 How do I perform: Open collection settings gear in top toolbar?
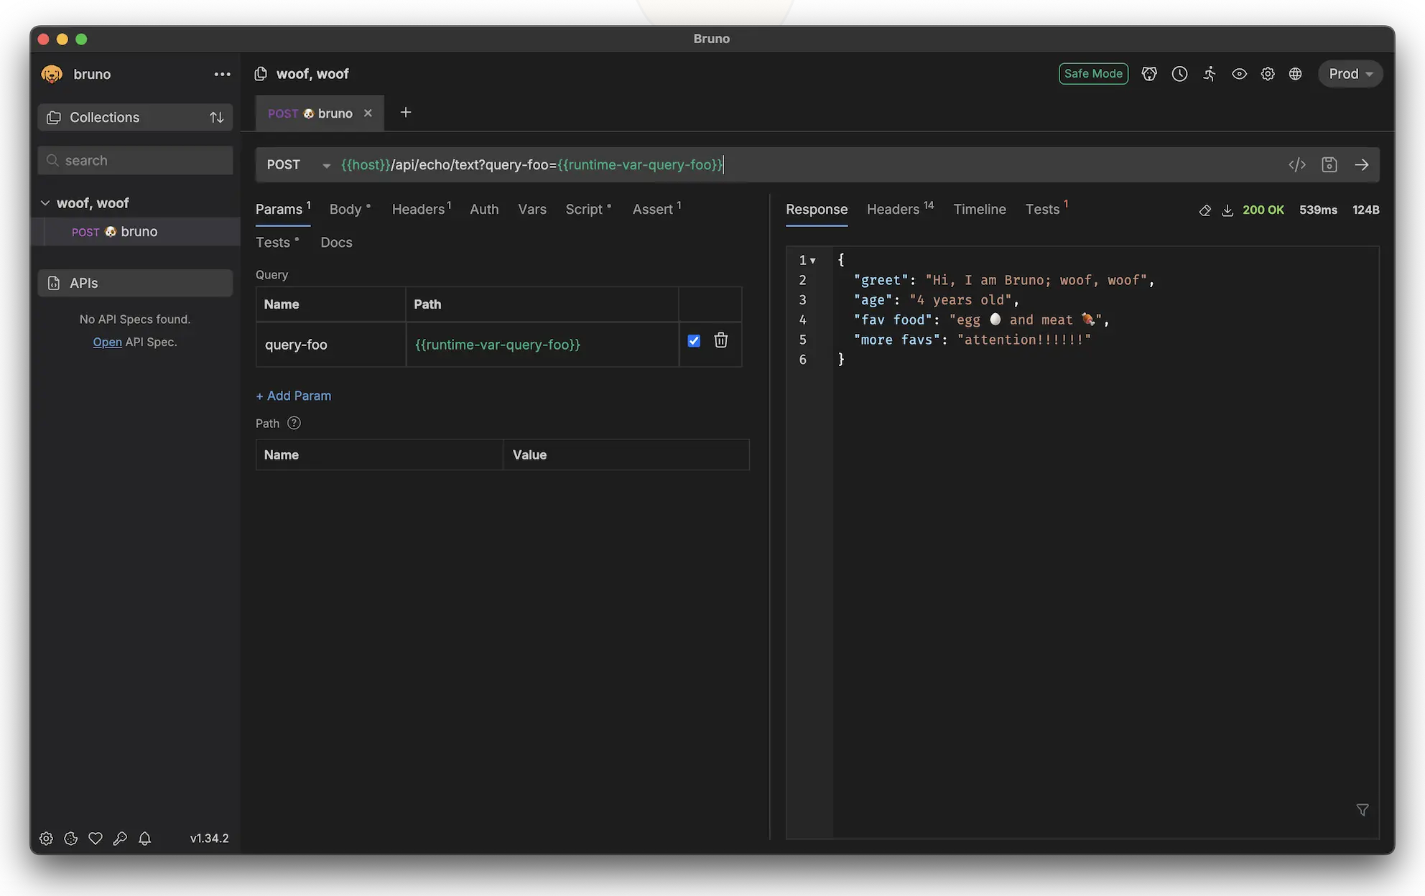click(1268, 74)
